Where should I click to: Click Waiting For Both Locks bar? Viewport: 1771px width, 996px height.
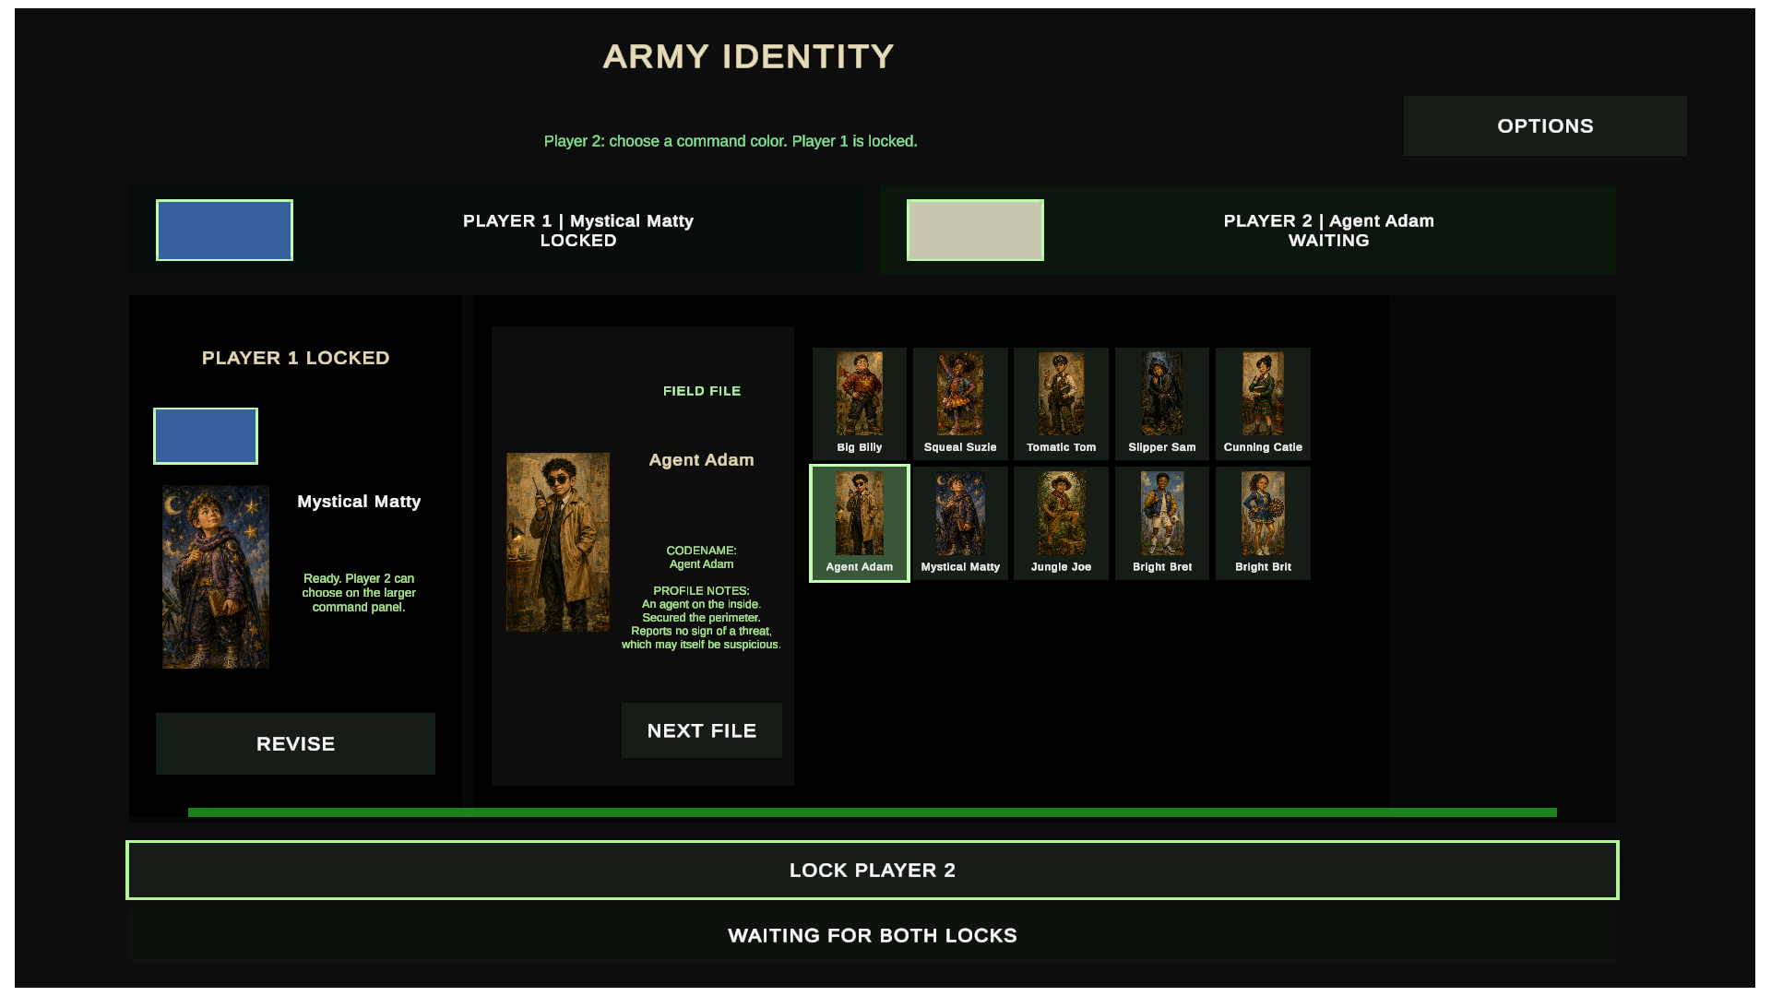click(872, 935)
